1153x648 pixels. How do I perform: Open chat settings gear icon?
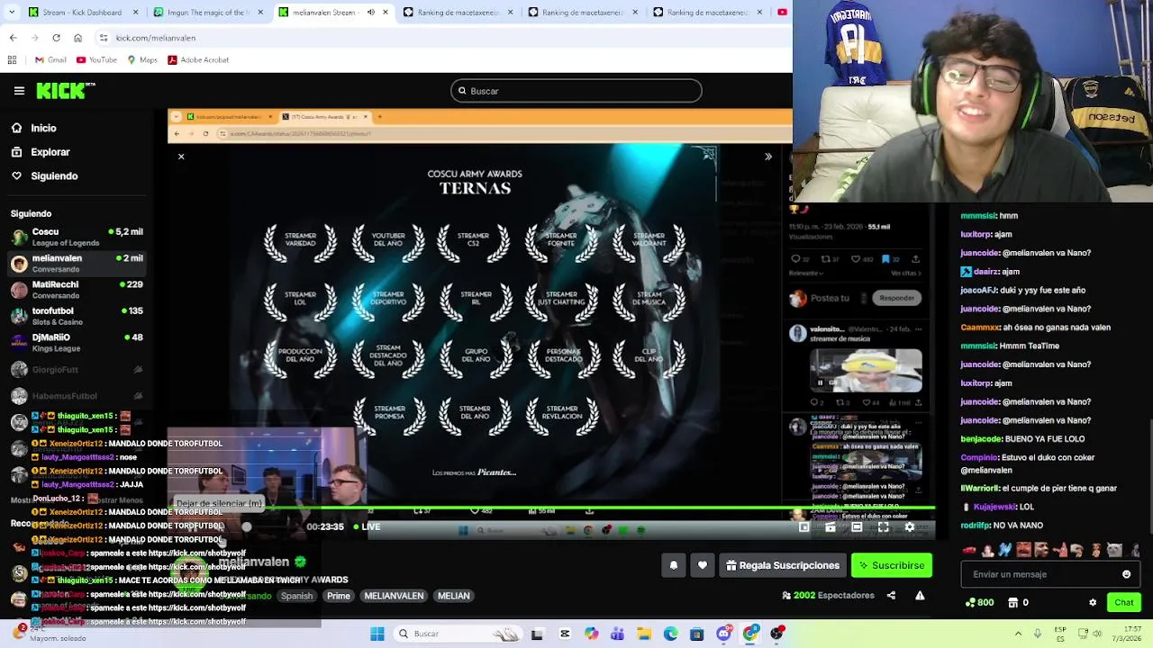pos(1093,602)
